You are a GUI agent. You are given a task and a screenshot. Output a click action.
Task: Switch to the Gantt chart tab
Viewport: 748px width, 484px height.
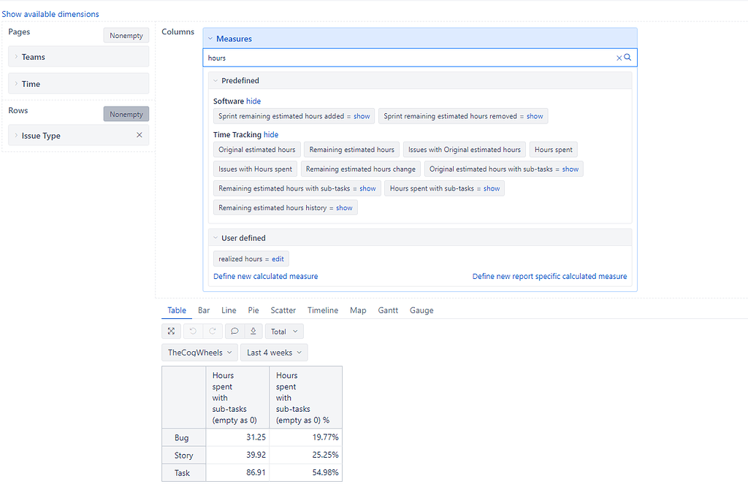click(x=388, y=310)
